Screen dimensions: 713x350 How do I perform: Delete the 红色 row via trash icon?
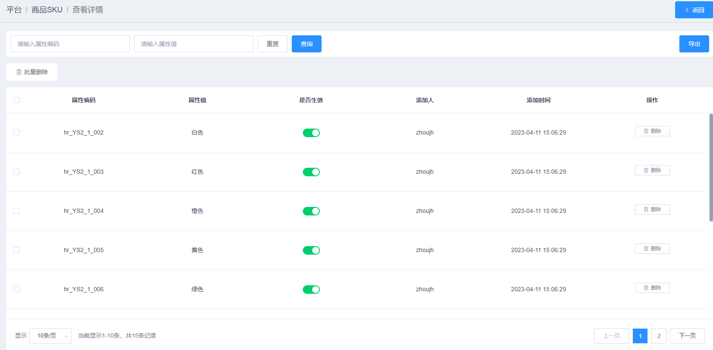tap(646, 170)
